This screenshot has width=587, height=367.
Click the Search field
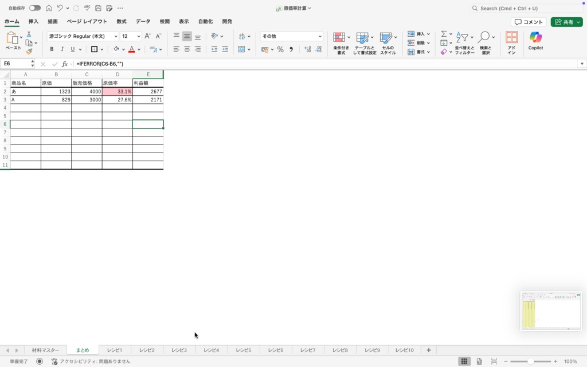click(526, 8)
